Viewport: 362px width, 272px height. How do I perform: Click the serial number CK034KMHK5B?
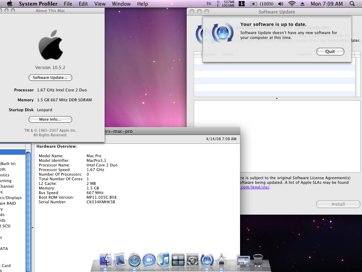pos(101,202)
